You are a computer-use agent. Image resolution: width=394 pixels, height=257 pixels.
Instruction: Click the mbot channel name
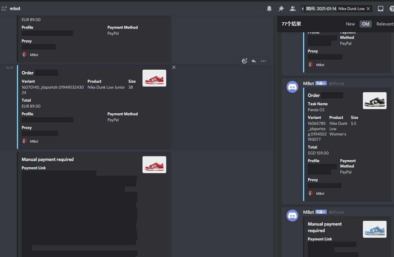(x=15, y=9)
